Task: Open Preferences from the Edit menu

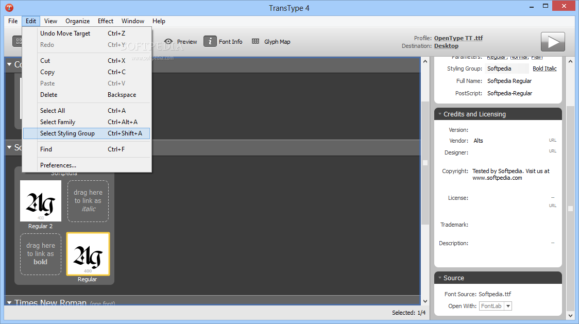Action: pos(87,165)
